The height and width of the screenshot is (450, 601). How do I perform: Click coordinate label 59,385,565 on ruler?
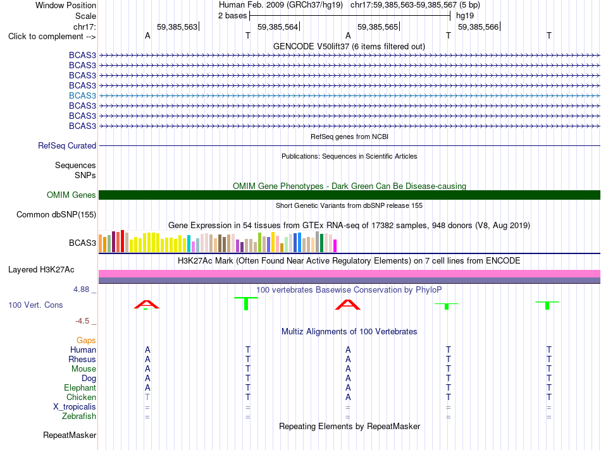pyautogui.click(x=378, y=27)
